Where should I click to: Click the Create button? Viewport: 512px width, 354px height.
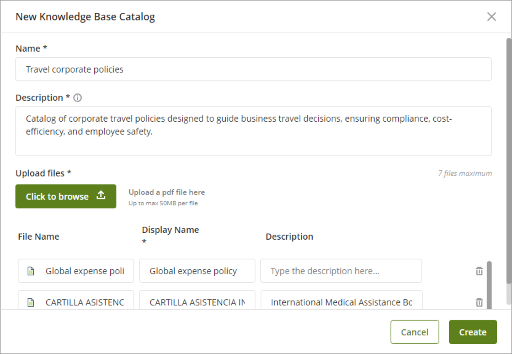click(x=473, y=332)
